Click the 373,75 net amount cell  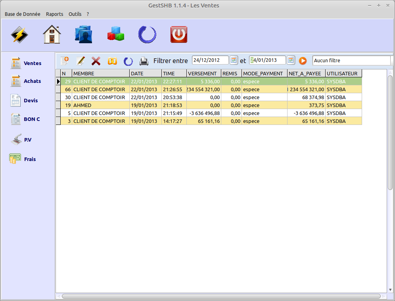[x=306, y=105]
